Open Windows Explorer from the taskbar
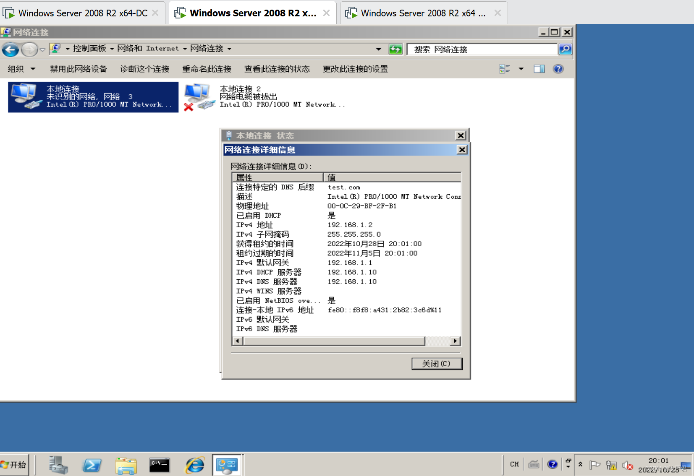The height and width of the screenshot is (476, 694). [126, 465]
